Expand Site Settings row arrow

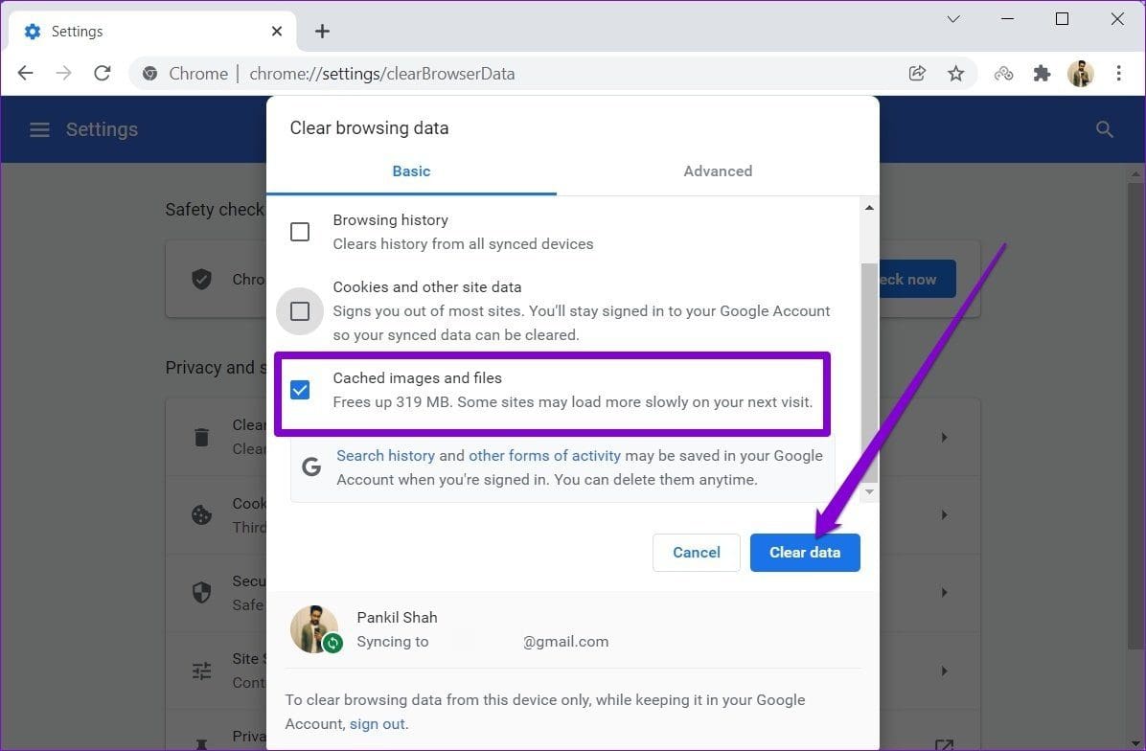944,671
